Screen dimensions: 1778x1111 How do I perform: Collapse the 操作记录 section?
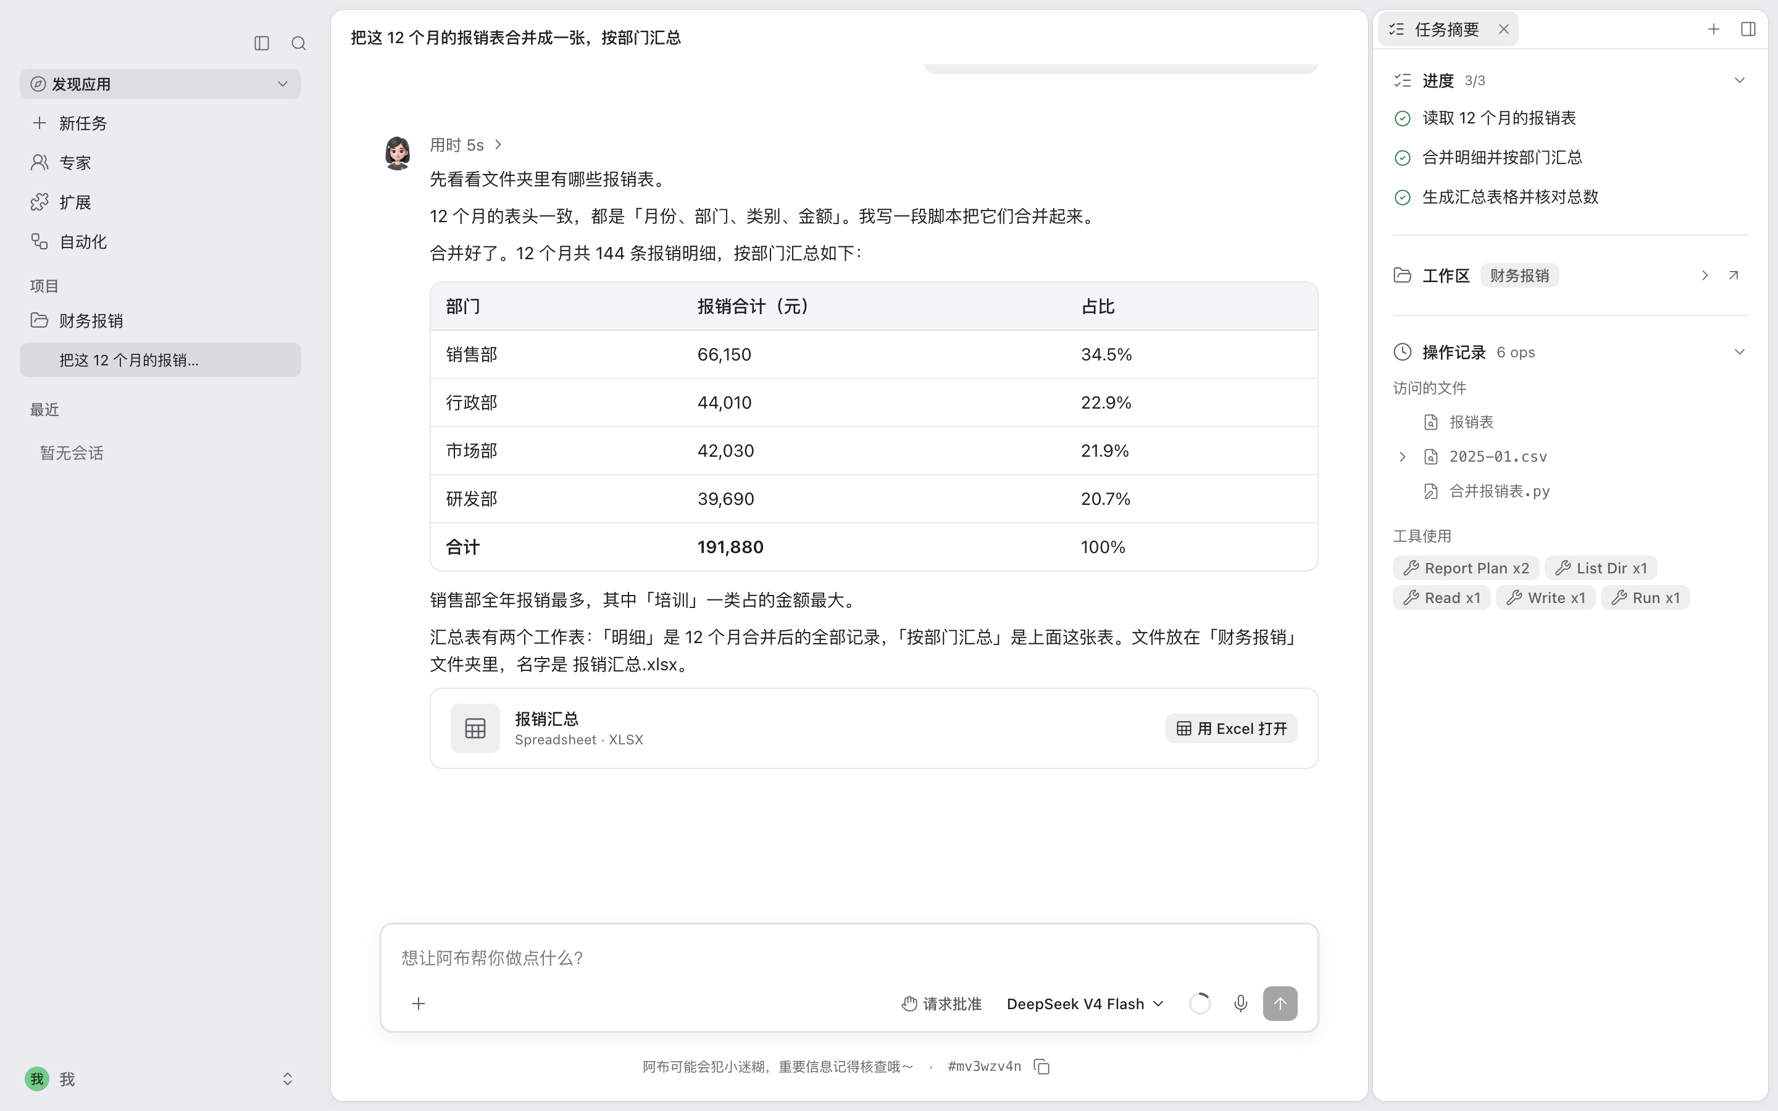click(x=1739, y=352)
